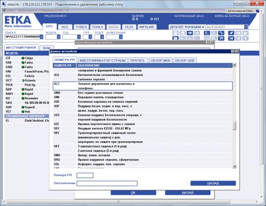Click НАЗАД in the Данные автомобиля dialog

(x=213, y=183)
